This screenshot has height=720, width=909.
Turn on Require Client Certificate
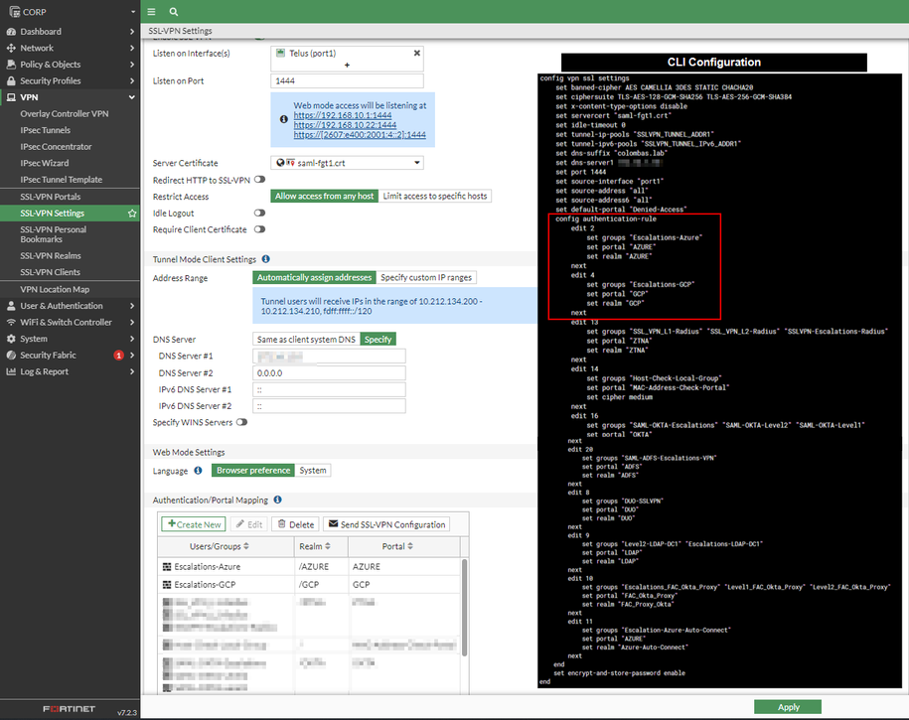259,229
